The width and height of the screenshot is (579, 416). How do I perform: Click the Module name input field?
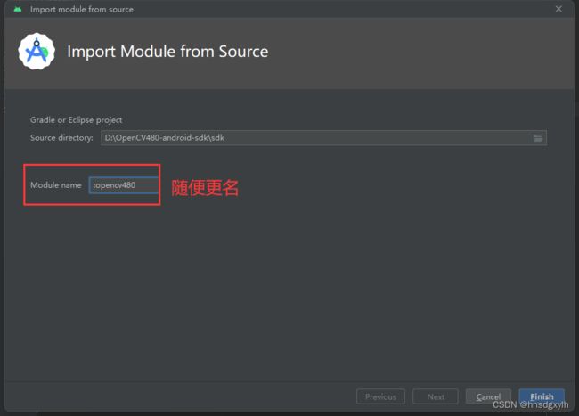125,185
